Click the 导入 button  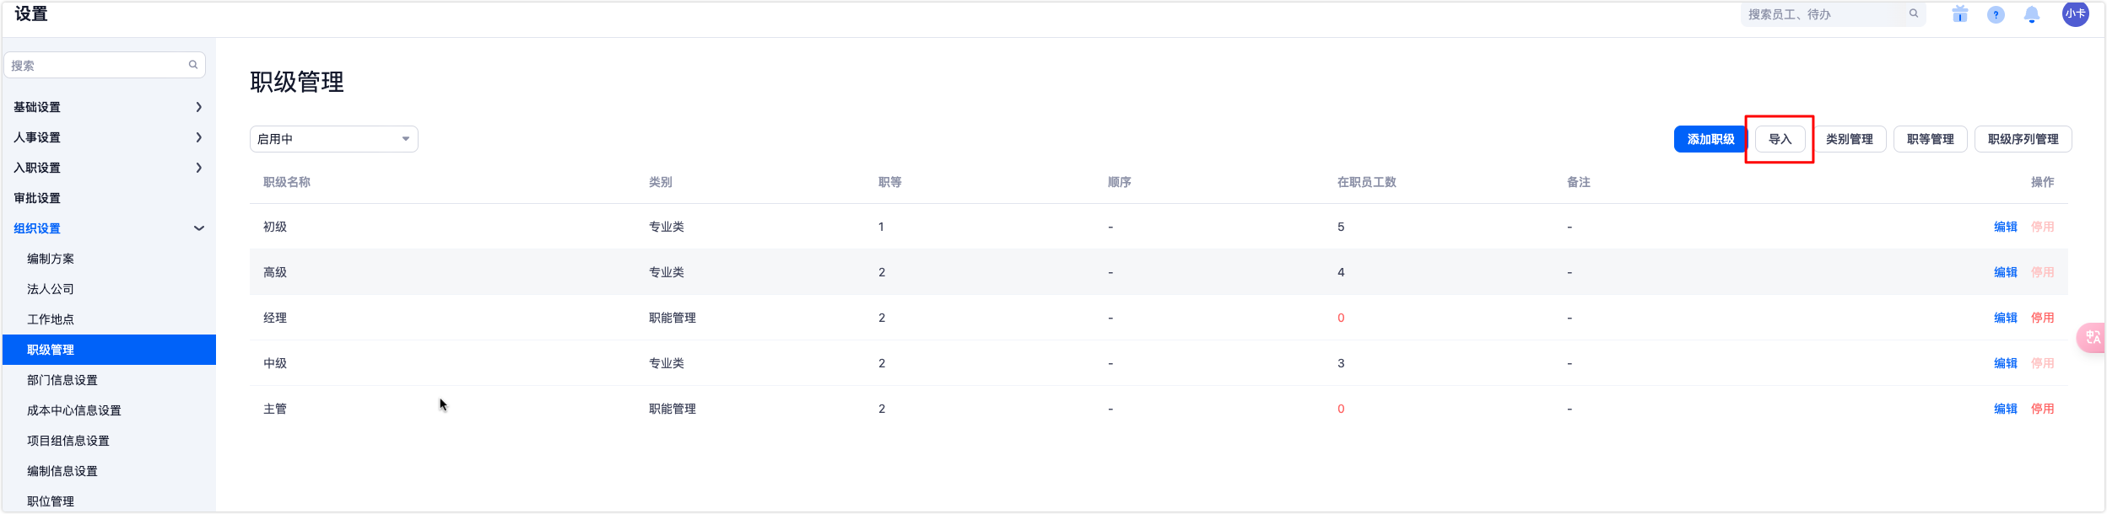click(x=1780, y=139)
